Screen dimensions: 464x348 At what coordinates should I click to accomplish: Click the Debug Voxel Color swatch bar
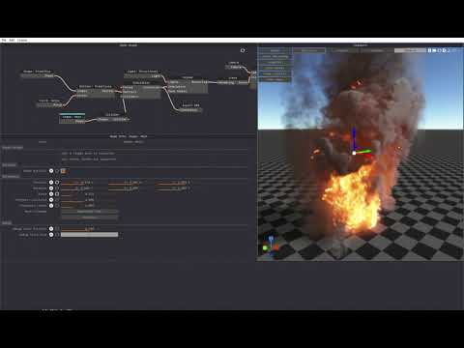(90, 235)
